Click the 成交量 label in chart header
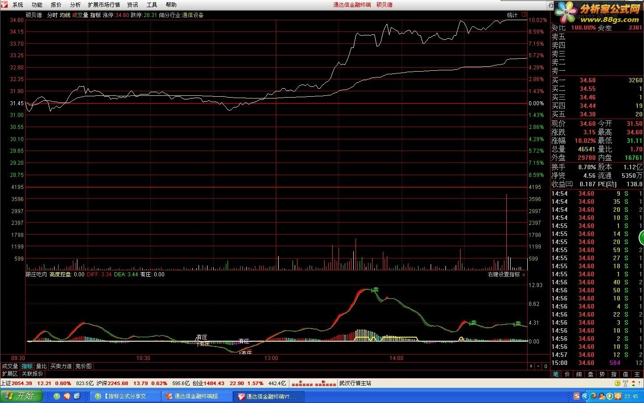Screen dimensions: 644x403 coord(80,15)
